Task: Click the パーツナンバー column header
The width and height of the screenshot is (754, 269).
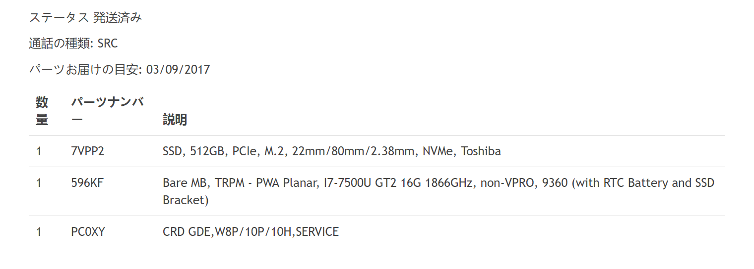Action: pos(108,111)
